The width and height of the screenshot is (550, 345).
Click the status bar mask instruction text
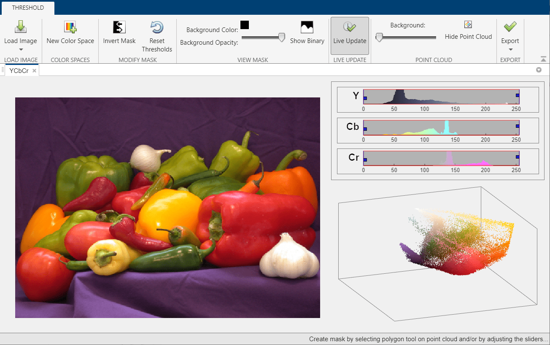click(428, 339)
